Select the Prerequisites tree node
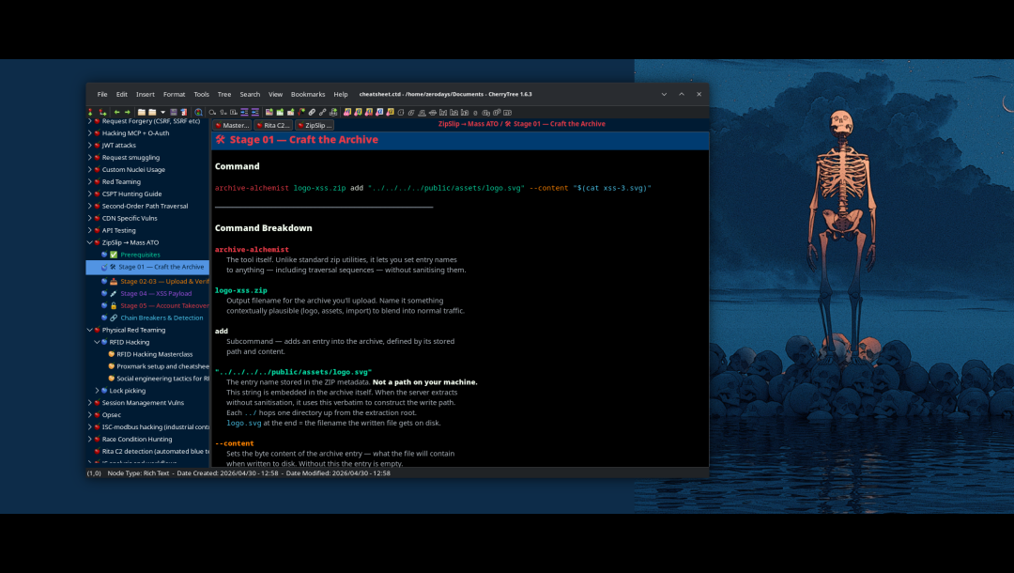The image size is (1014, 573). (x=140, y=255)
